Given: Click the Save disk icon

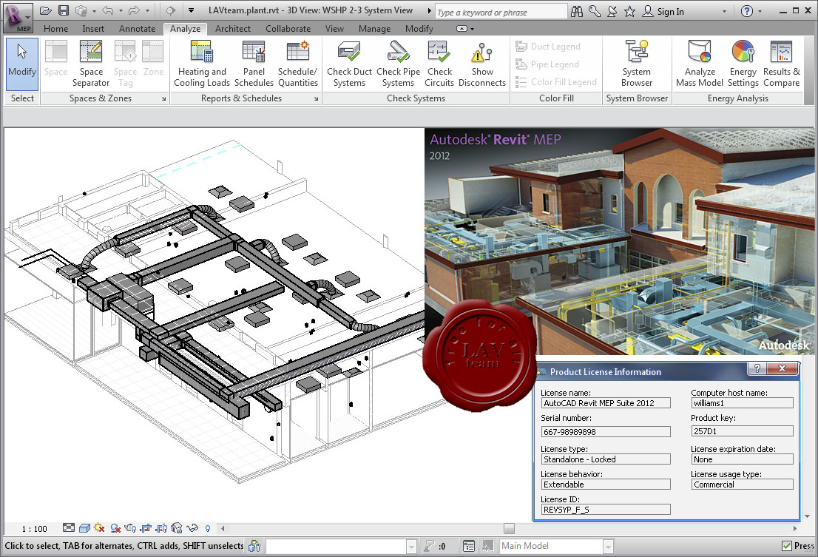Looking at the screenshot, I should click(x=63, y=10).
